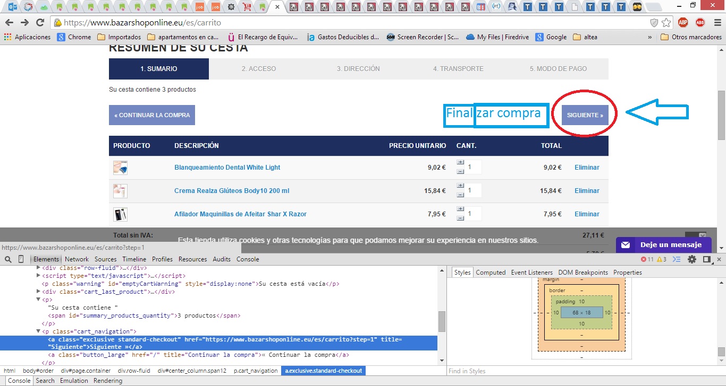Click the shield icon in the address bar
The image size is (726, 386).
(x=654, y=23)
